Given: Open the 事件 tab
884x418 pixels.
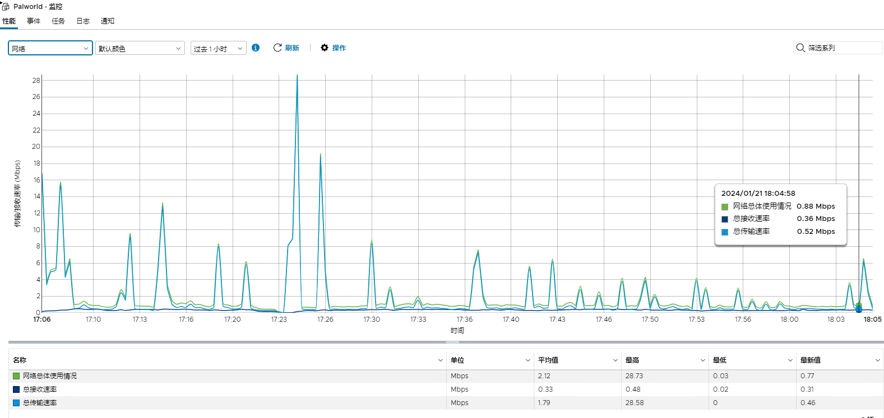Looking at the screenshot, I should tap(34, 21).
